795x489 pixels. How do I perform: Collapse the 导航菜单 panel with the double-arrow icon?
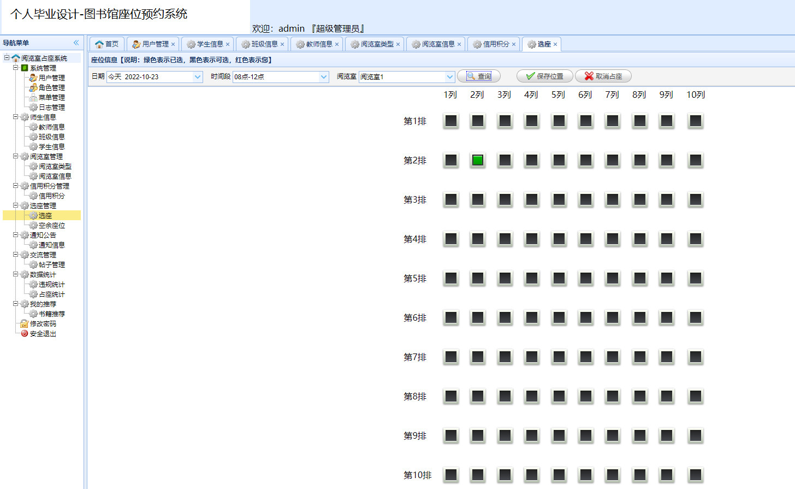coord(76,43)
